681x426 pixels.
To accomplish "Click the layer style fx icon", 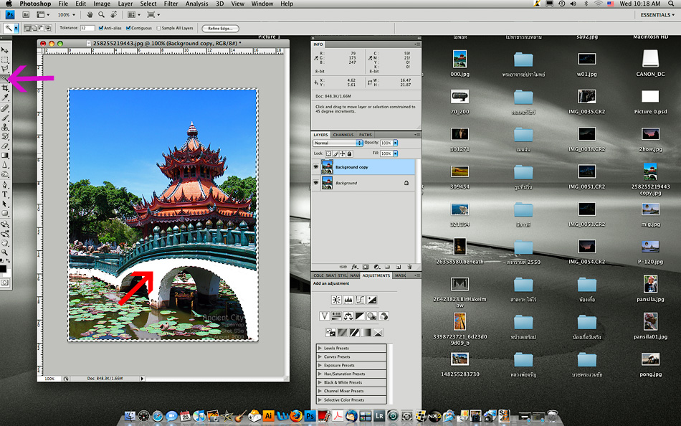I will point(354,266).
